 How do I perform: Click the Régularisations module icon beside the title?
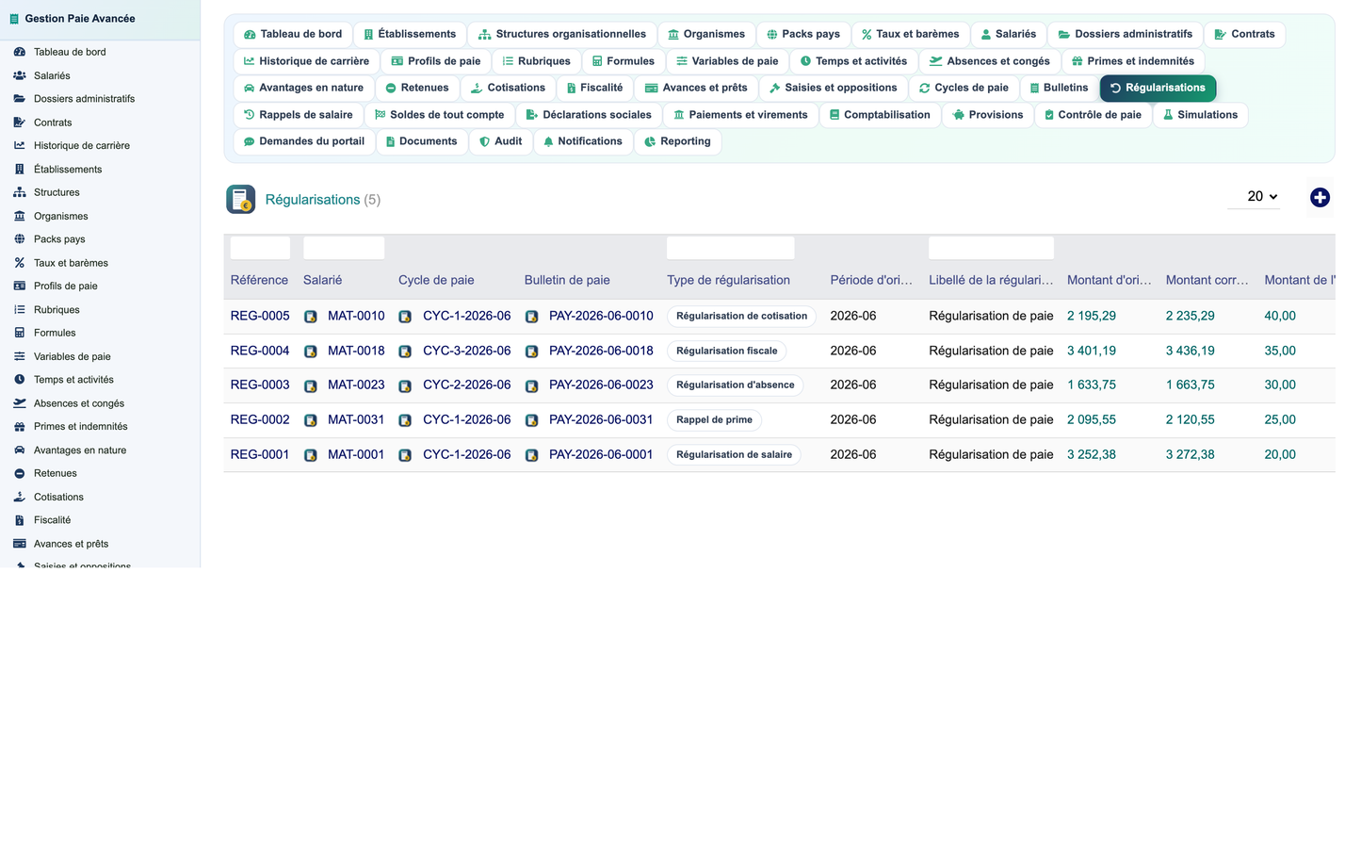pyautogui.click(x=241, y=199)
